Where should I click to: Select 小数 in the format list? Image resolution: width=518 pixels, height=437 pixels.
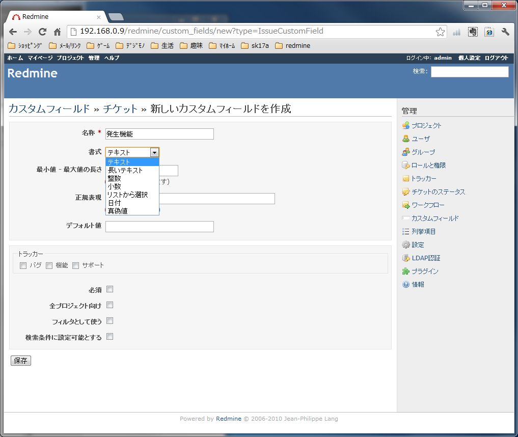click(x=132, y=186)
